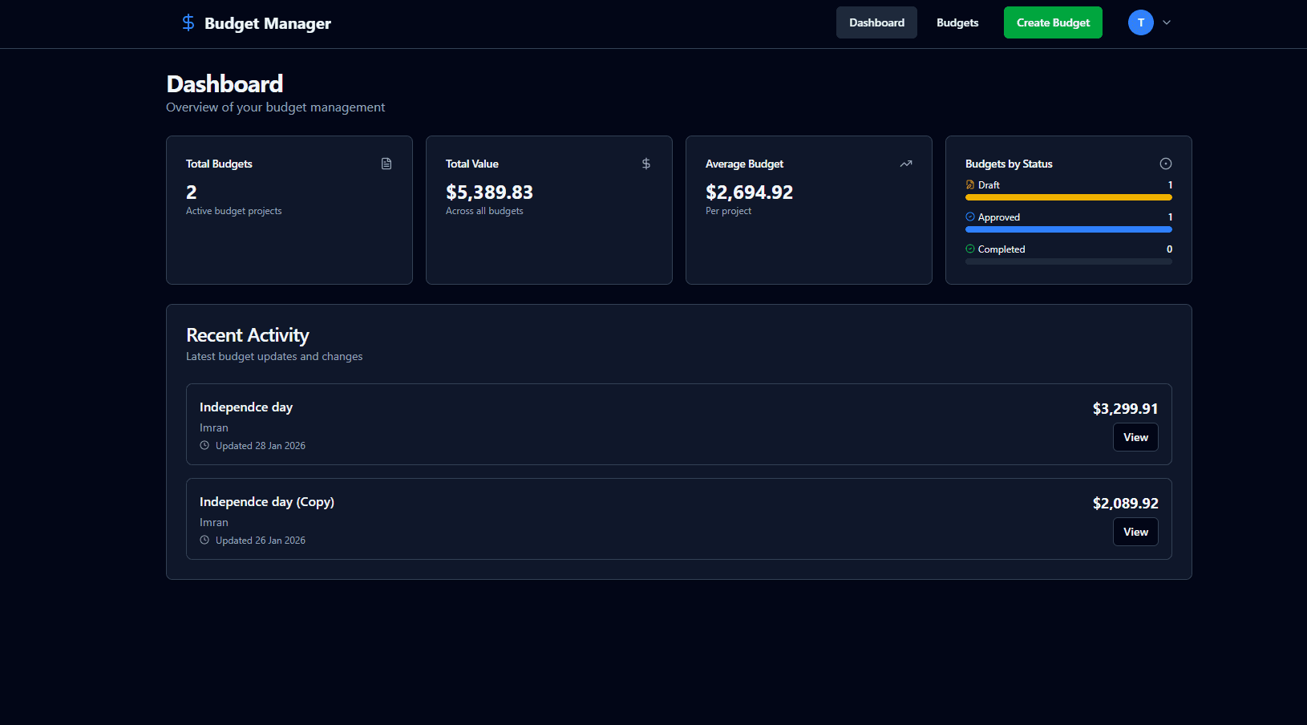The height and width of the screenshot is (725, 1307).
Task: Click the yellow Draft progress bar
Action: click(x=1068, y=196)
